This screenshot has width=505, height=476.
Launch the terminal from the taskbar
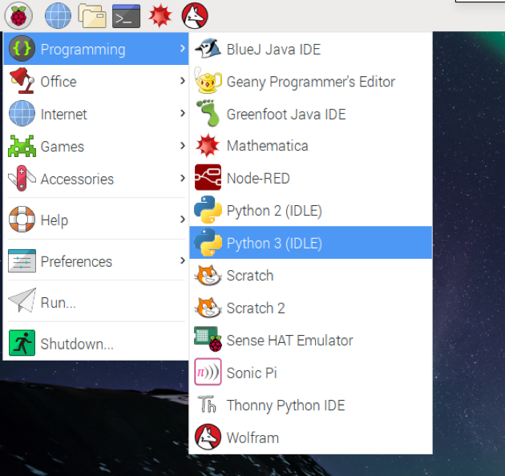126,16
